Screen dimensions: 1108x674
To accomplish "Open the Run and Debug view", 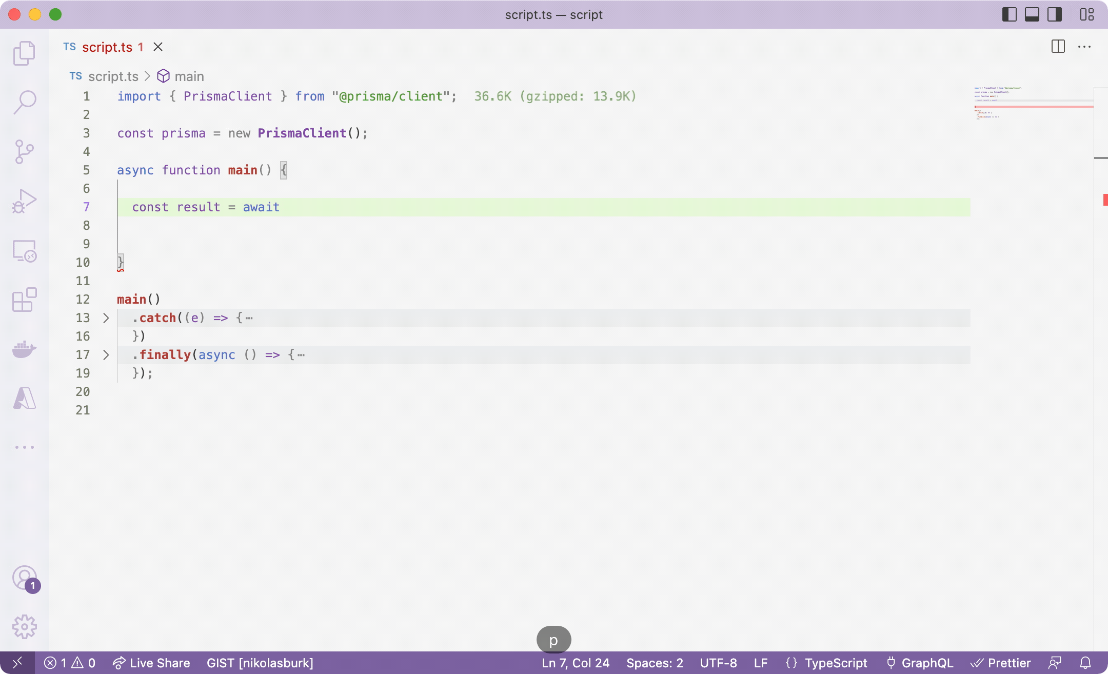I will (24, 201).
